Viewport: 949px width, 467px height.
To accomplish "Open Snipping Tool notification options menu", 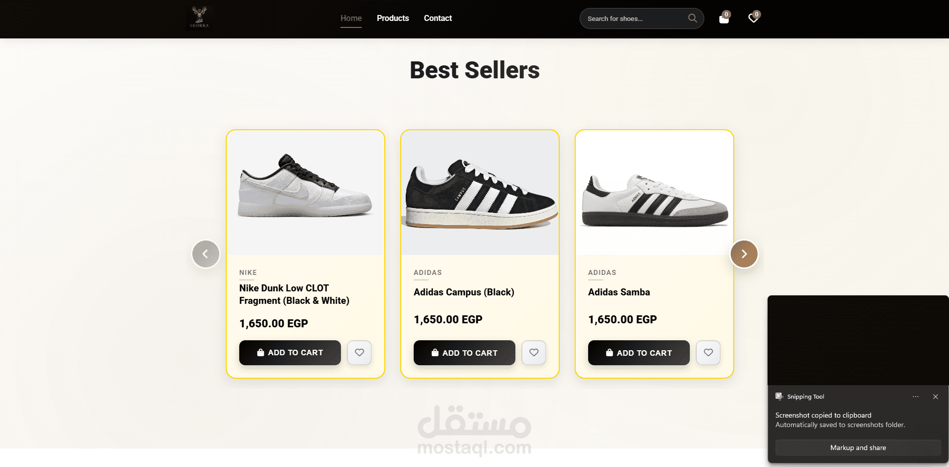I will (915, 397).
